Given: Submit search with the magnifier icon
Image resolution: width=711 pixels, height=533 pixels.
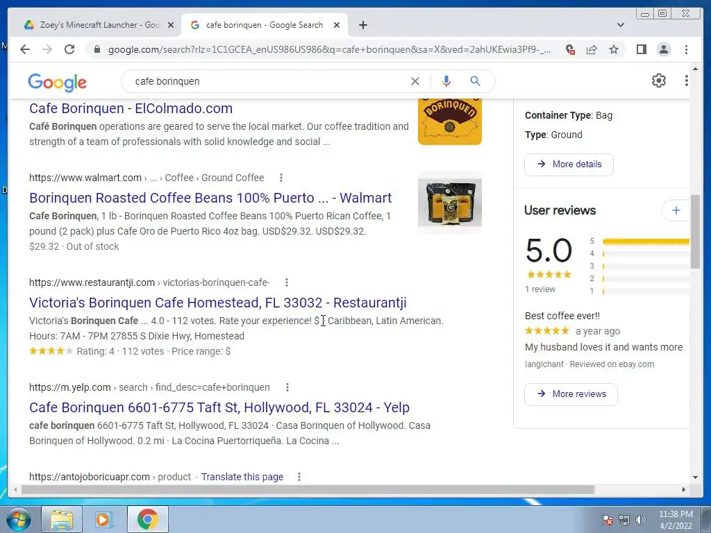Looking at the screenshot, I should [475, 81].
